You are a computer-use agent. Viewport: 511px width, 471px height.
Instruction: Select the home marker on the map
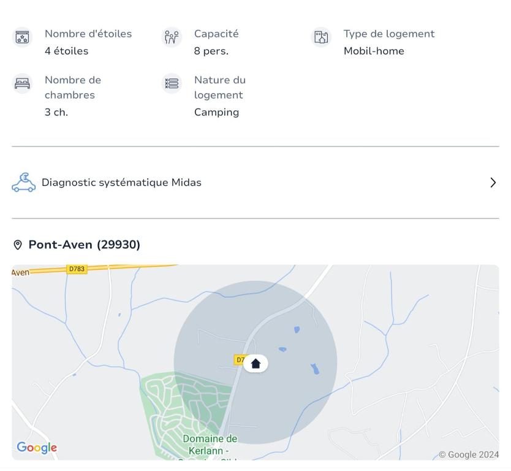[255, 364]
